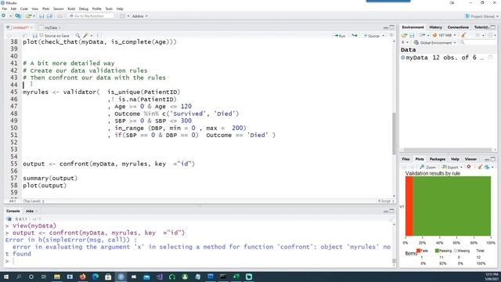Click the code tools magic wand icon

(x=85, y=35)
